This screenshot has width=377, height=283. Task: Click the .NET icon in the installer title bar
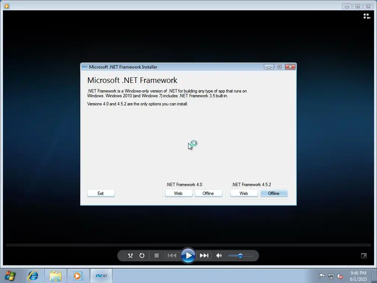click(84, 67)
